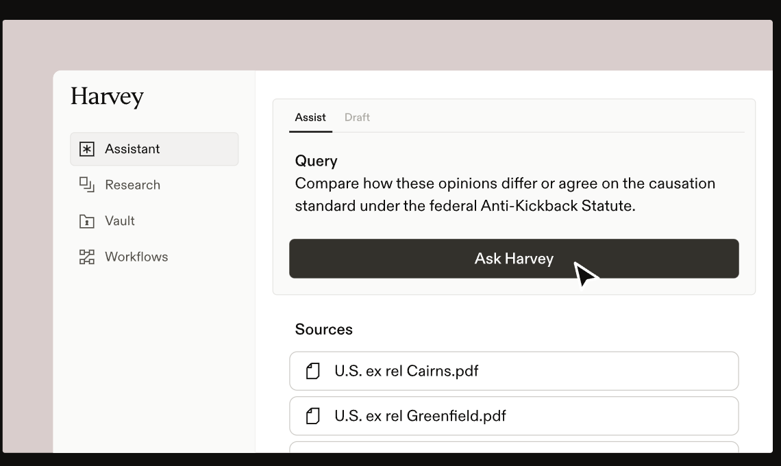Click the Assistant asterisk icon
This screenshot has width=781, height=466.
[x=87, y=149]
